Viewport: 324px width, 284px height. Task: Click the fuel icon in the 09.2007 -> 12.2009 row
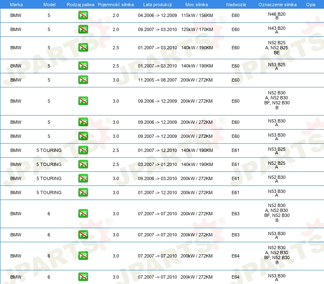(x=83, y=136)
